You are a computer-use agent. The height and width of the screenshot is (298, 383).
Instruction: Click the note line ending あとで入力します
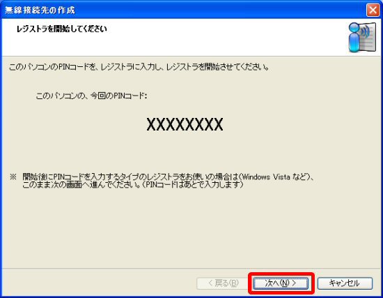point(133,184)
